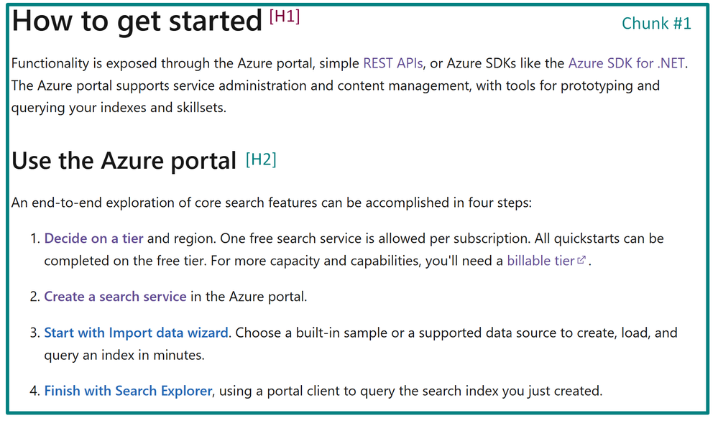Open the Azure SDK for .NET link
The height and width of the screenshot is (431, 718).
(x=627, y=62)
